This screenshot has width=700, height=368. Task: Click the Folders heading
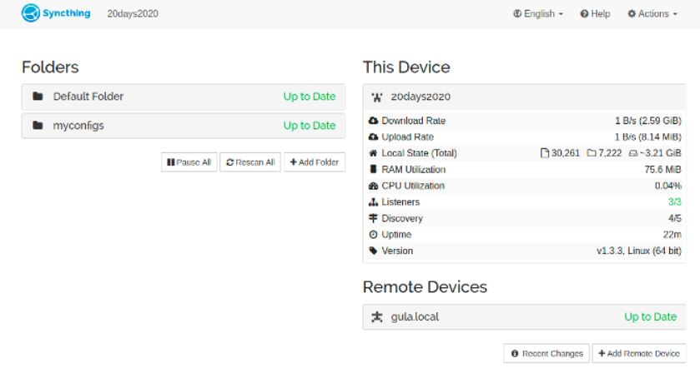tap(50, 67)
